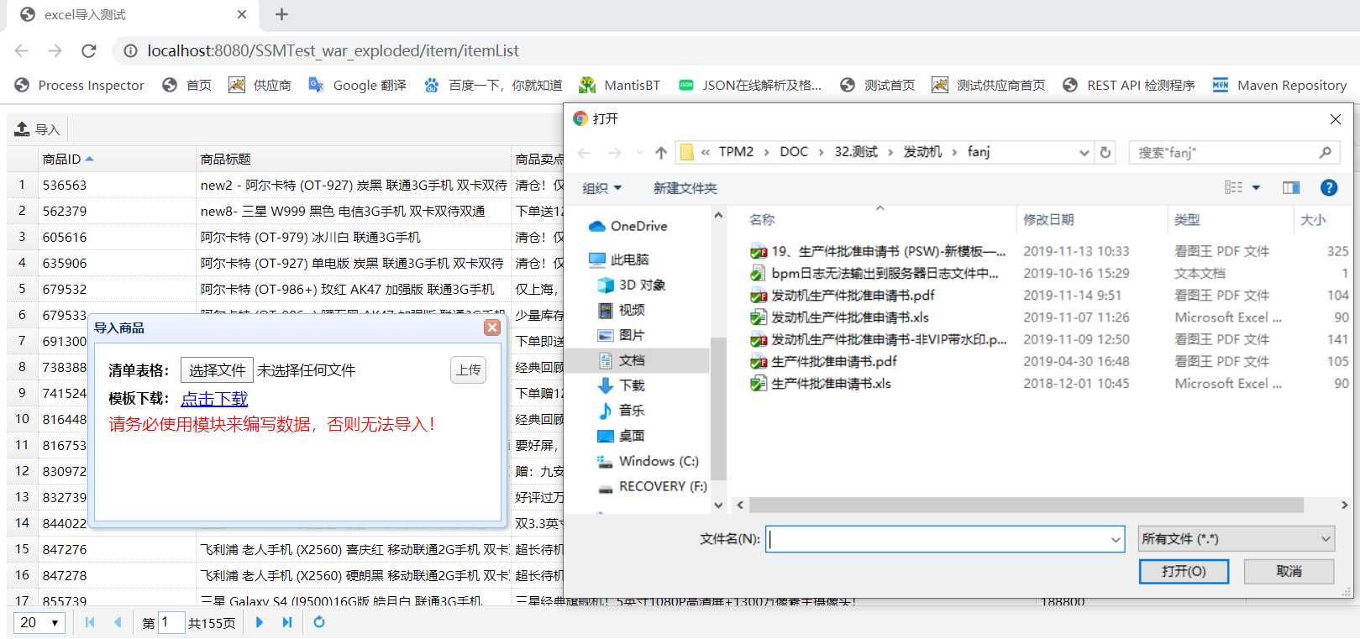The image size is (1360, 639).
Task: Open the Maven Repository bookmark
Action: (1279, 85)
